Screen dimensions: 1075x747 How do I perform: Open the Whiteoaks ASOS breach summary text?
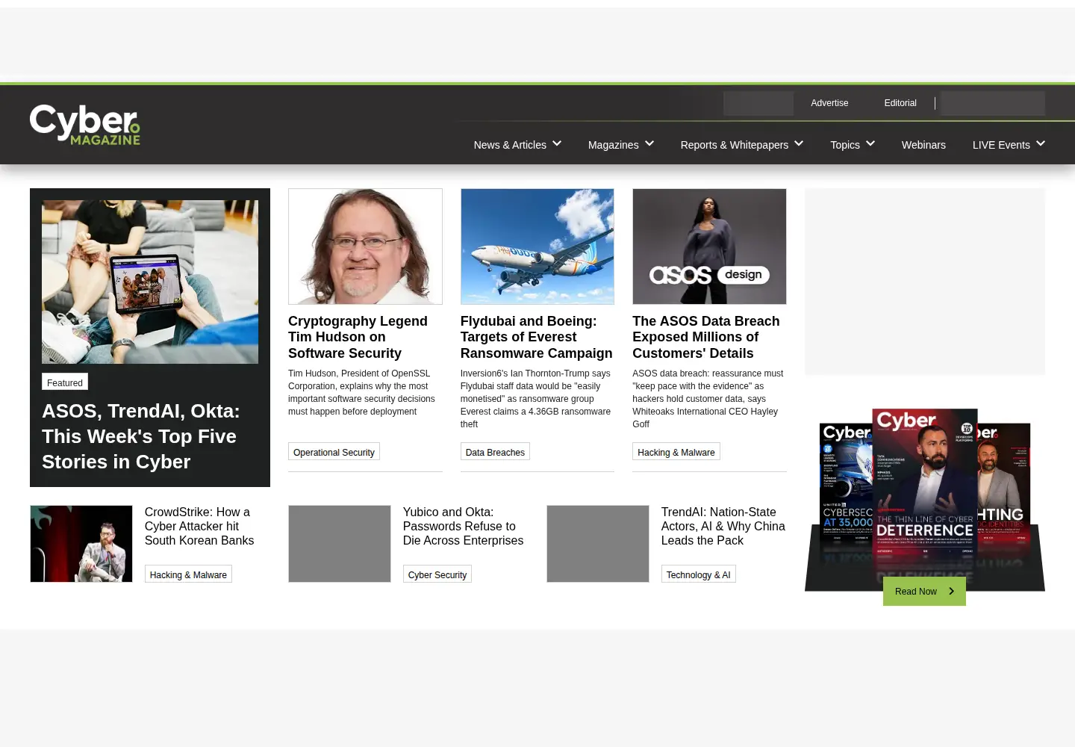tap(708, 398)
